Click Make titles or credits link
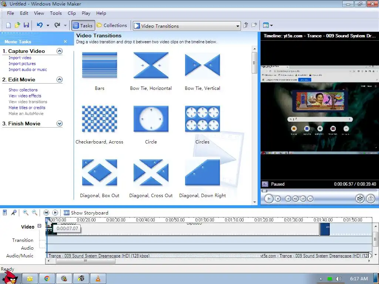This screenshot has height=284, width=379. (27, 108)
